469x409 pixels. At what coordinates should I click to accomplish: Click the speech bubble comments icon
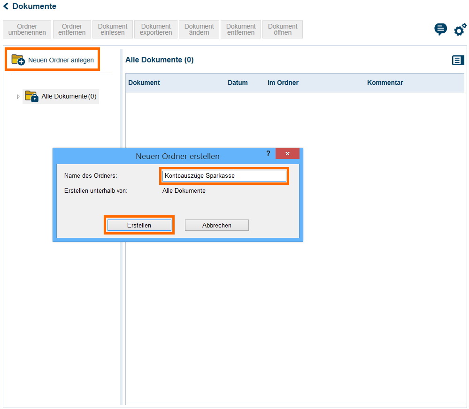[x=440, y=30]
